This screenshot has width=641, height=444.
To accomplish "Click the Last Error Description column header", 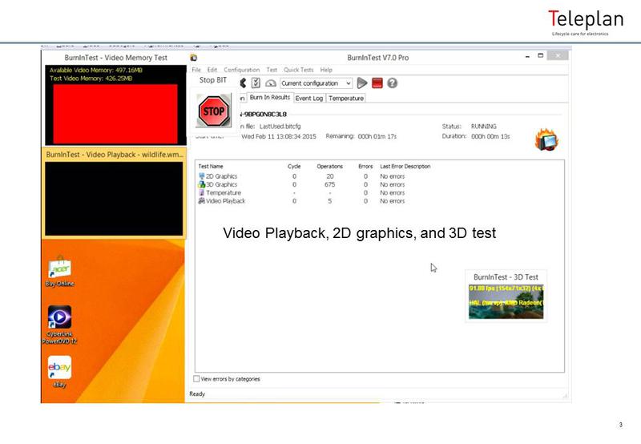I will click(x=405, y=167).
